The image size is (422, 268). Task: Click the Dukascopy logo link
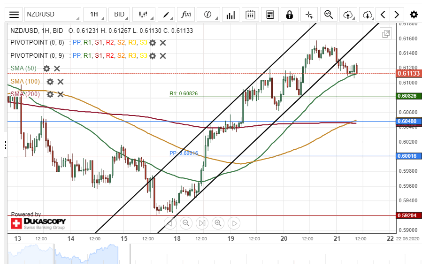[38, 222]
